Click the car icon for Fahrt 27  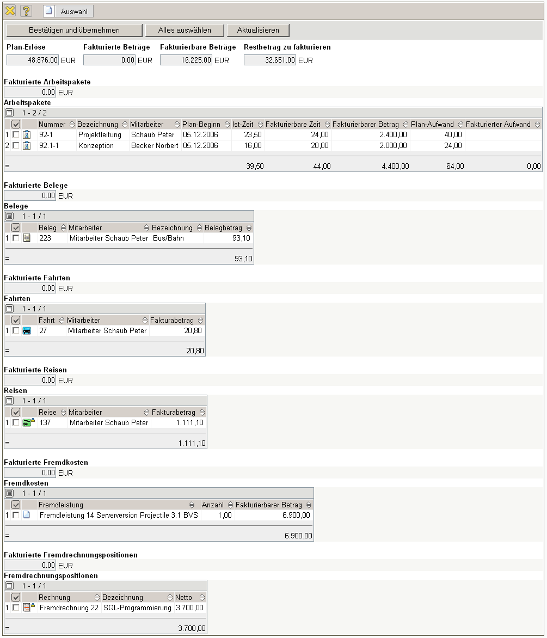pos(27,331)
